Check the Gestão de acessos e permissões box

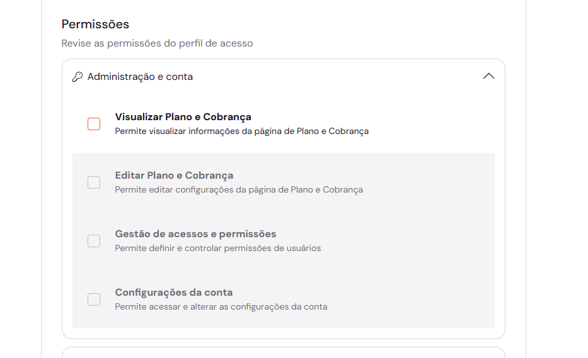click(x=94, y=241)
